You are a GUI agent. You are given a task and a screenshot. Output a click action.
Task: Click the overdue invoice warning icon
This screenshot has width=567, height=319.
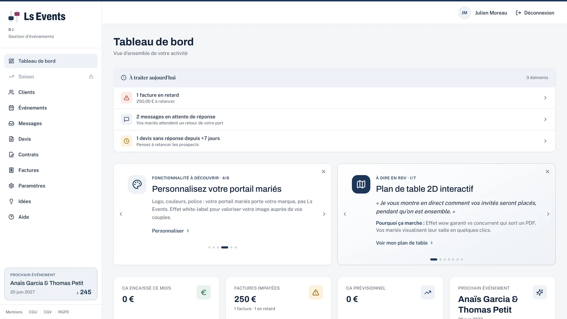(x=127, y=98)
